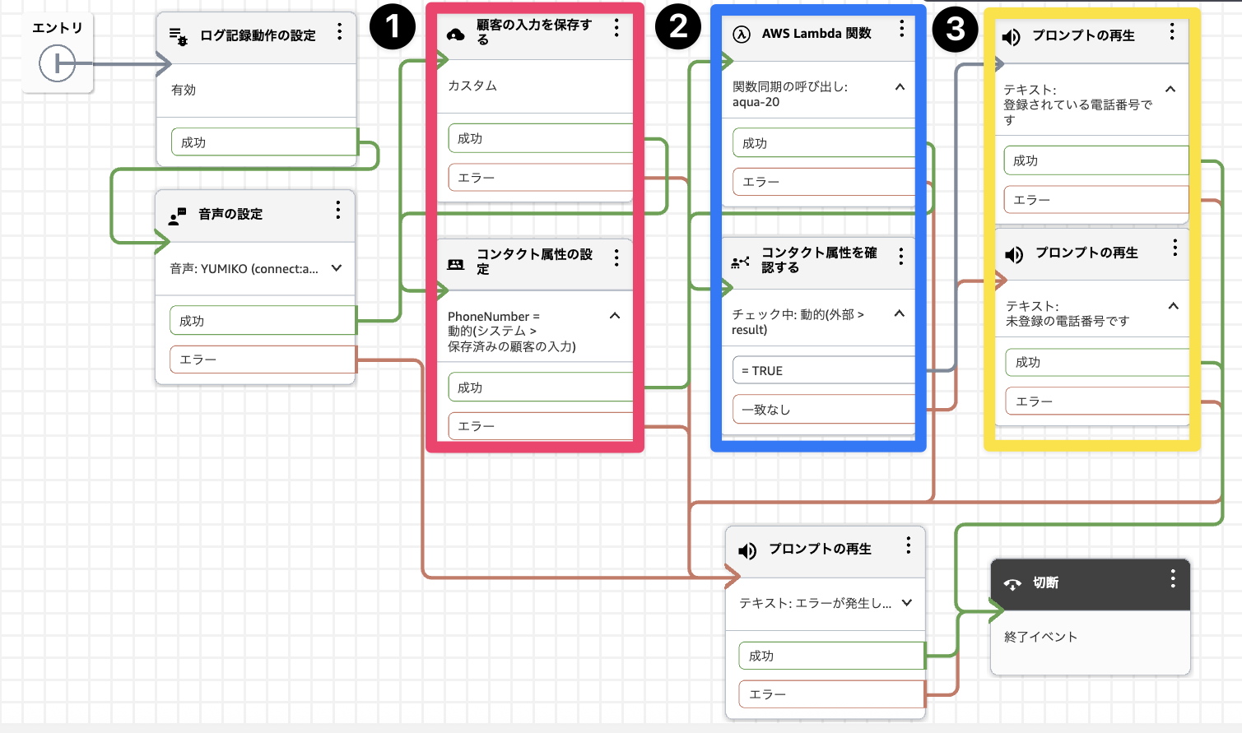This screenshot has height=733, width=1242.
Task: Collapse the 関数同期の呼び出し details chevron
Action: (900, 86)
